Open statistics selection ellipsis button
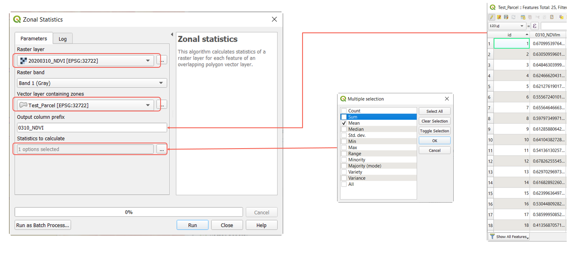Viewport: 587px width, 254px height. [x=161, y=149]
